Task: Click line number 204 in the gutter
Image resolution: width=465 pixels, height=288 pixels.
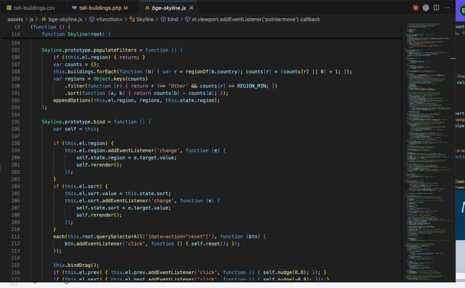Action: tap(15, 186)
